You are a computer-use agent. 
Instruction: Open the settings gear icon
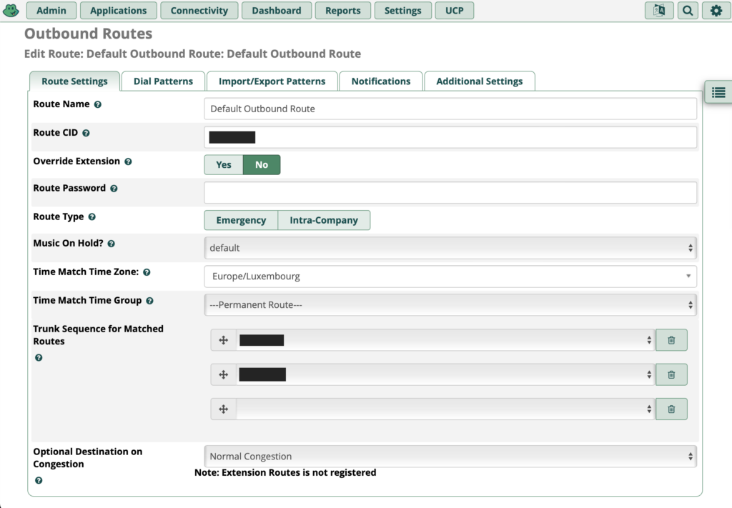716,11
